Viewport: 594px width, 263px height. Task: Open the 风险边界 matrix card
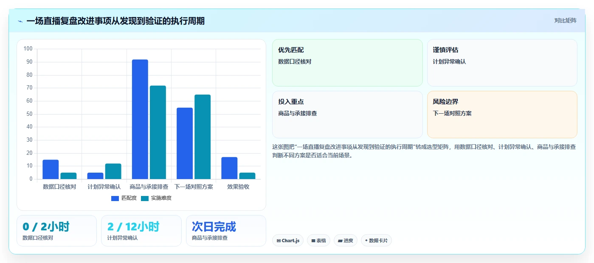tap(502, 115)
